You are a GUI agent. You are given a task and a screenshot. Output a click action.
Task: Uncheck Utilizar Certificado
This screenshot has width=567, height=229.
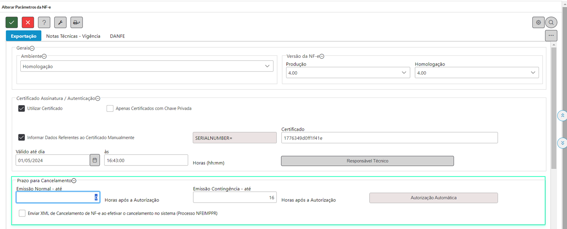click(21, 108)
